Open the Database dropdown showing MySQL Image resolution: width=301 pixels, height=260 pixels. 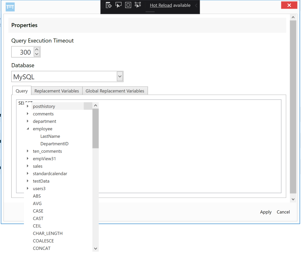pyautogui.click(x=120, y=76)
